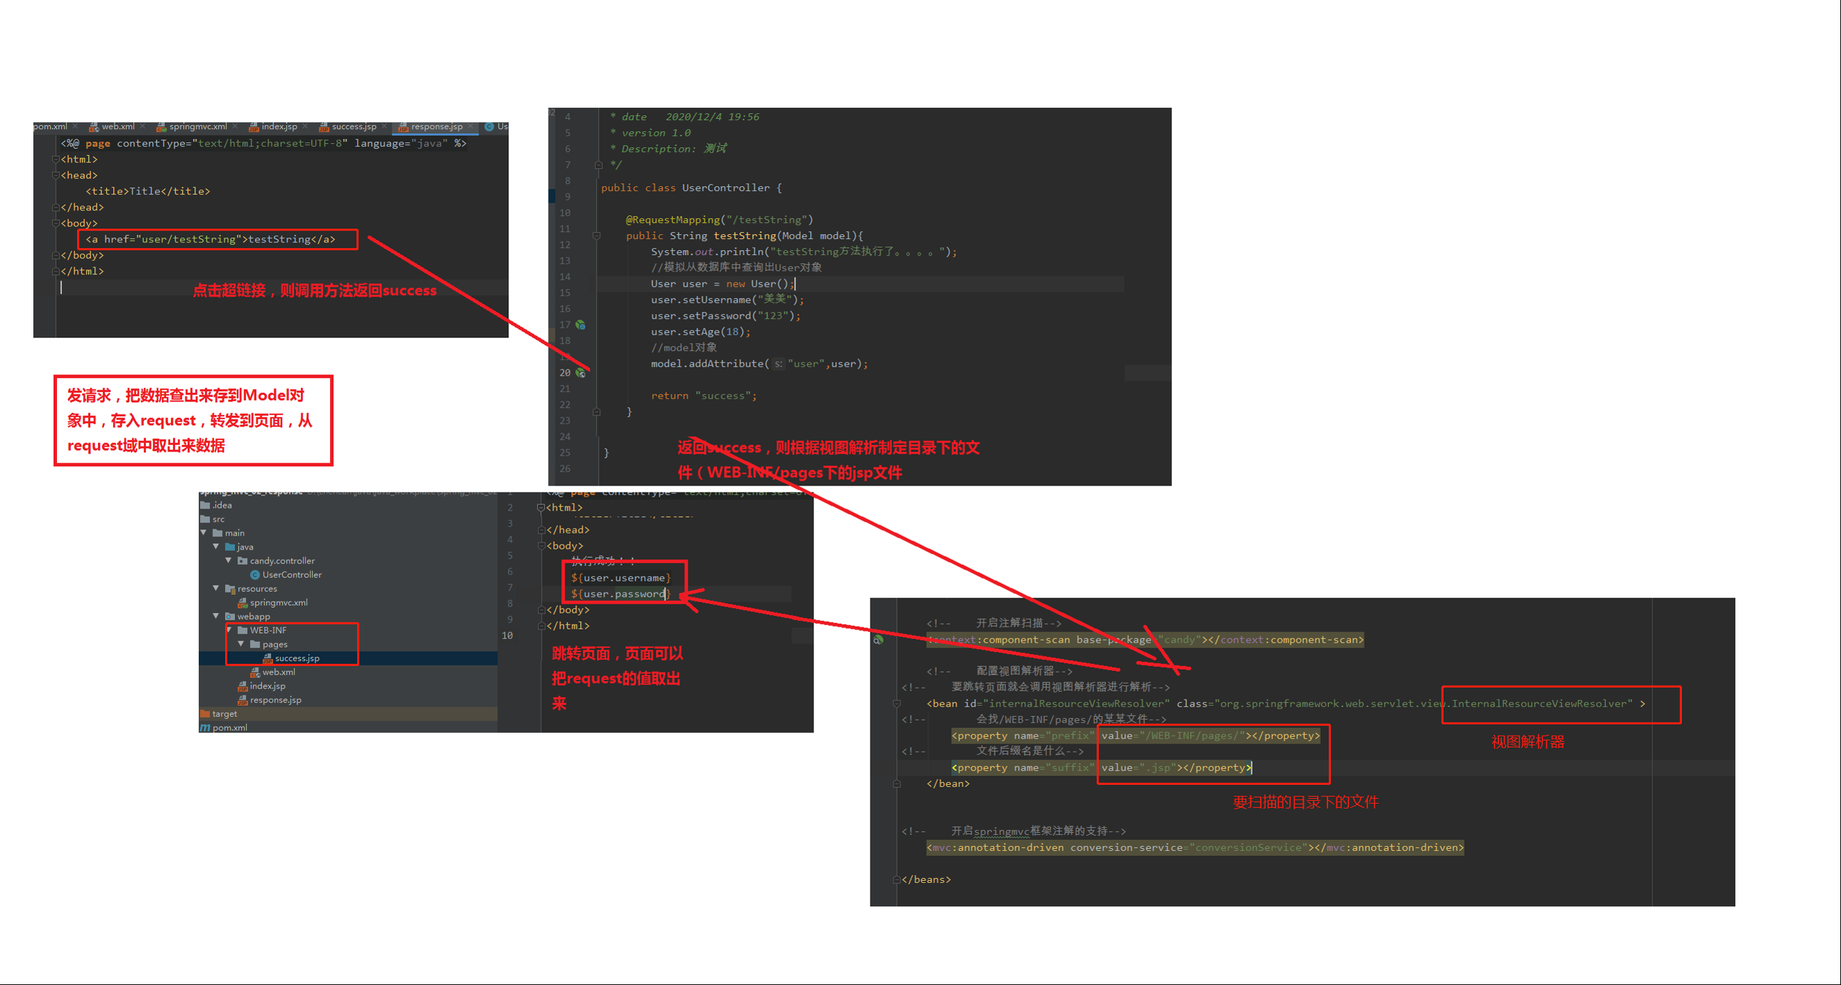The image size is (1841, 985).
Task: Switch to the success.jsp editor tab
Action: click(353, 126)
